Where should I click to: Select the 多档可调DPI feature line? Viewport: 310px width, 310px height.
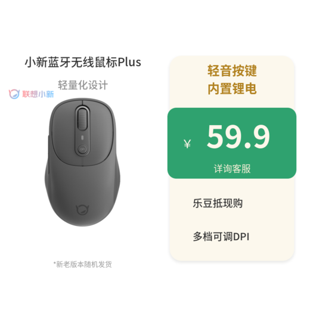(x=221, y=237)
